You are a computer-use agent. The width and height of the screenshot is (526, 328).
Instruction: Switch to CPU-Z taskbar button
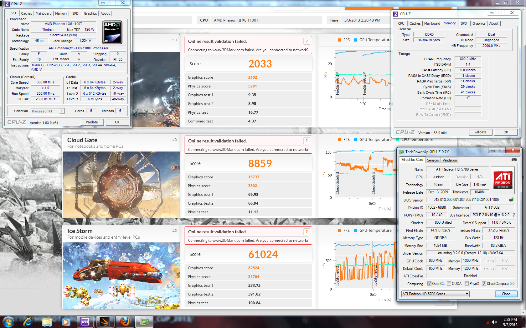coord(85,322)
